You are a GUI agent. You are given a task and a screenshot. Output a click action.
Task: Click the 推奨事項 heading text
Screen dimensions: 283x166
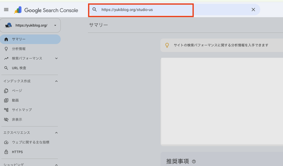178,161
